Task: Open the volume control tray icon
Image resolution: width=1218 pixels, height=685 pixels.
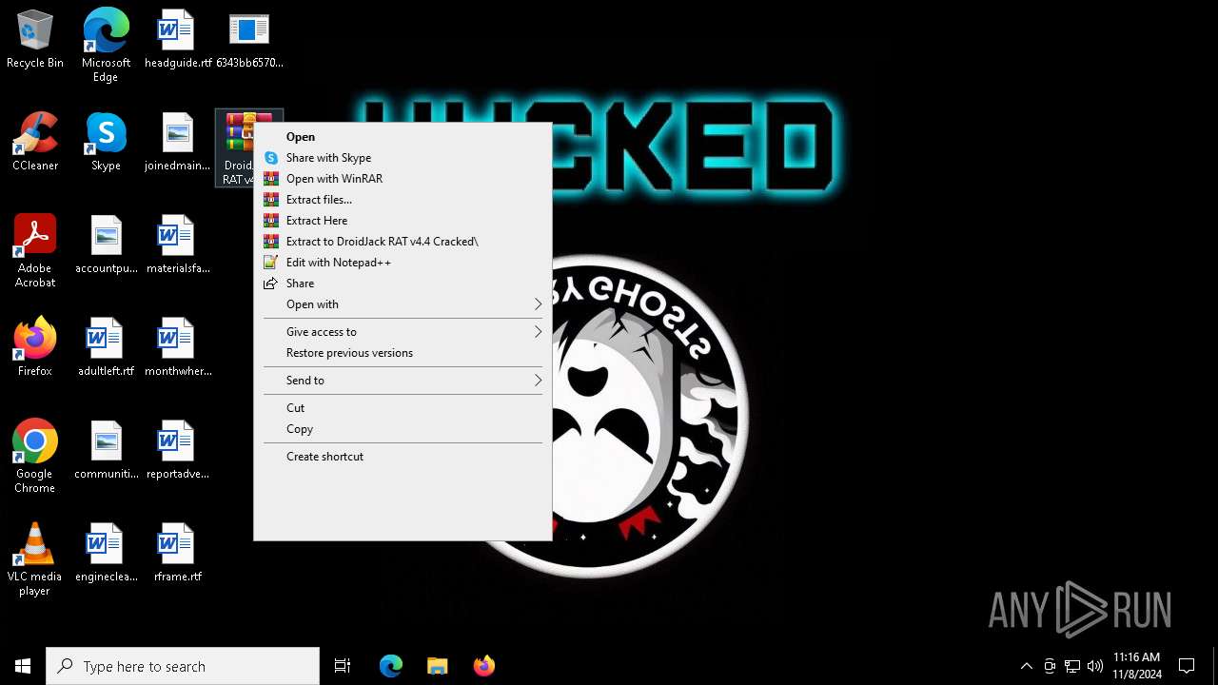Action: (1095, 666)
